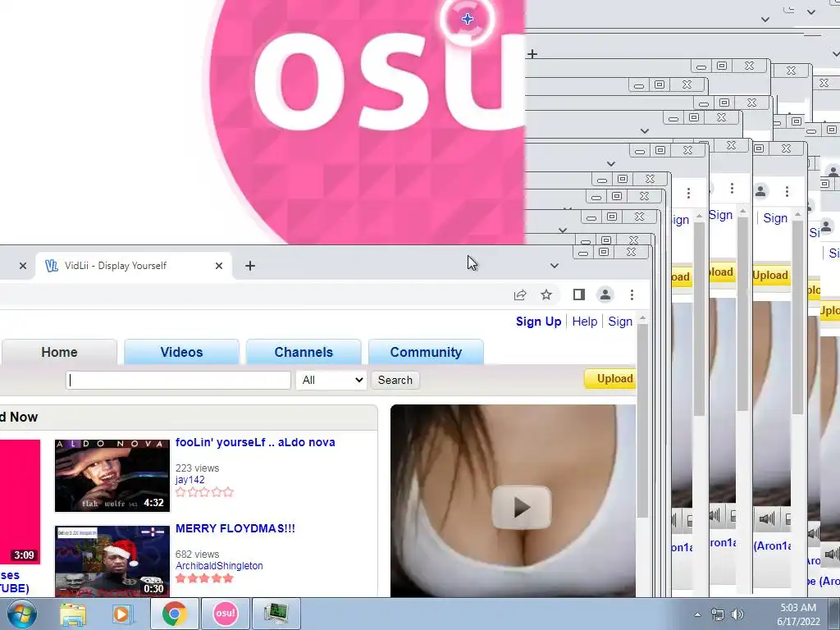Click the Search button
This screenshot has width=840, height=630.
click(x=395, y=381)
